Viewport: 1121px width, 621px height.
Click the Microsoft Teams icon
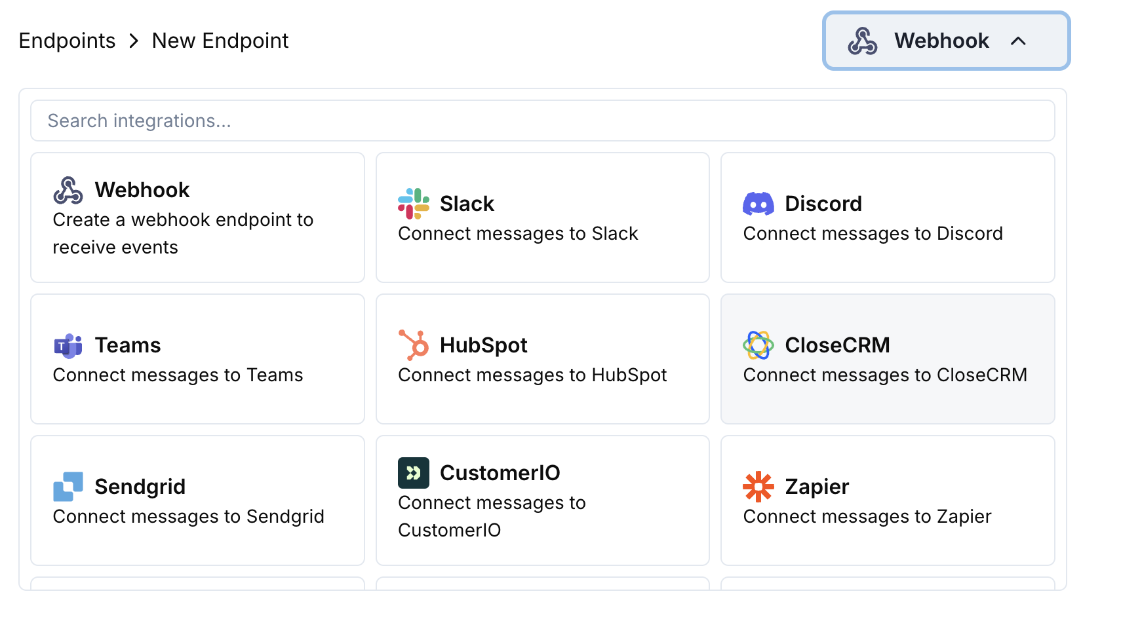[68, 345]
